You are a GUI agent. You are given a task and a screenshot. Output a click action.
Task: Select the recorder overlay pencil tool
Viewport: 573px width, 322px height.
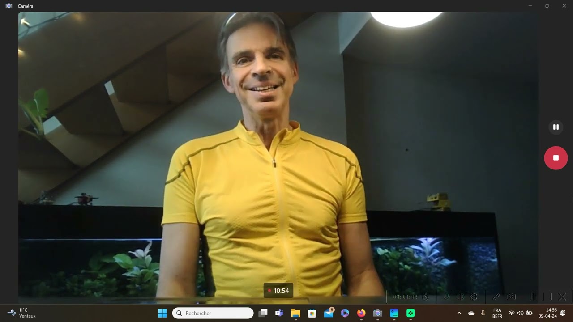[x=496, y=297]
